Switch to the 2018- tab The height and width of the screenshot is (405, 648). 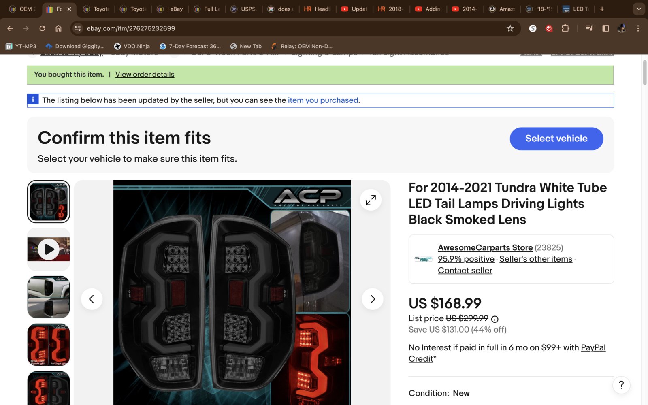click(391, 9)
